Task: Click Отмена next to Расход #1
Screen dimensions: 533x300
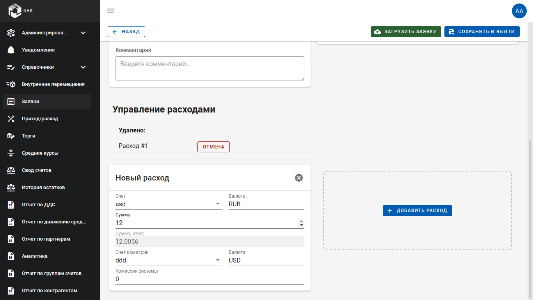Action: 213,147
